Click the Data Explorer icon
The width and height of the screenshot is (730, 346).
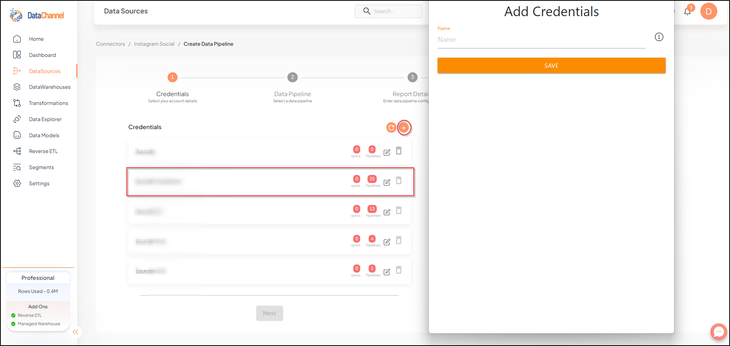point(17,119)
